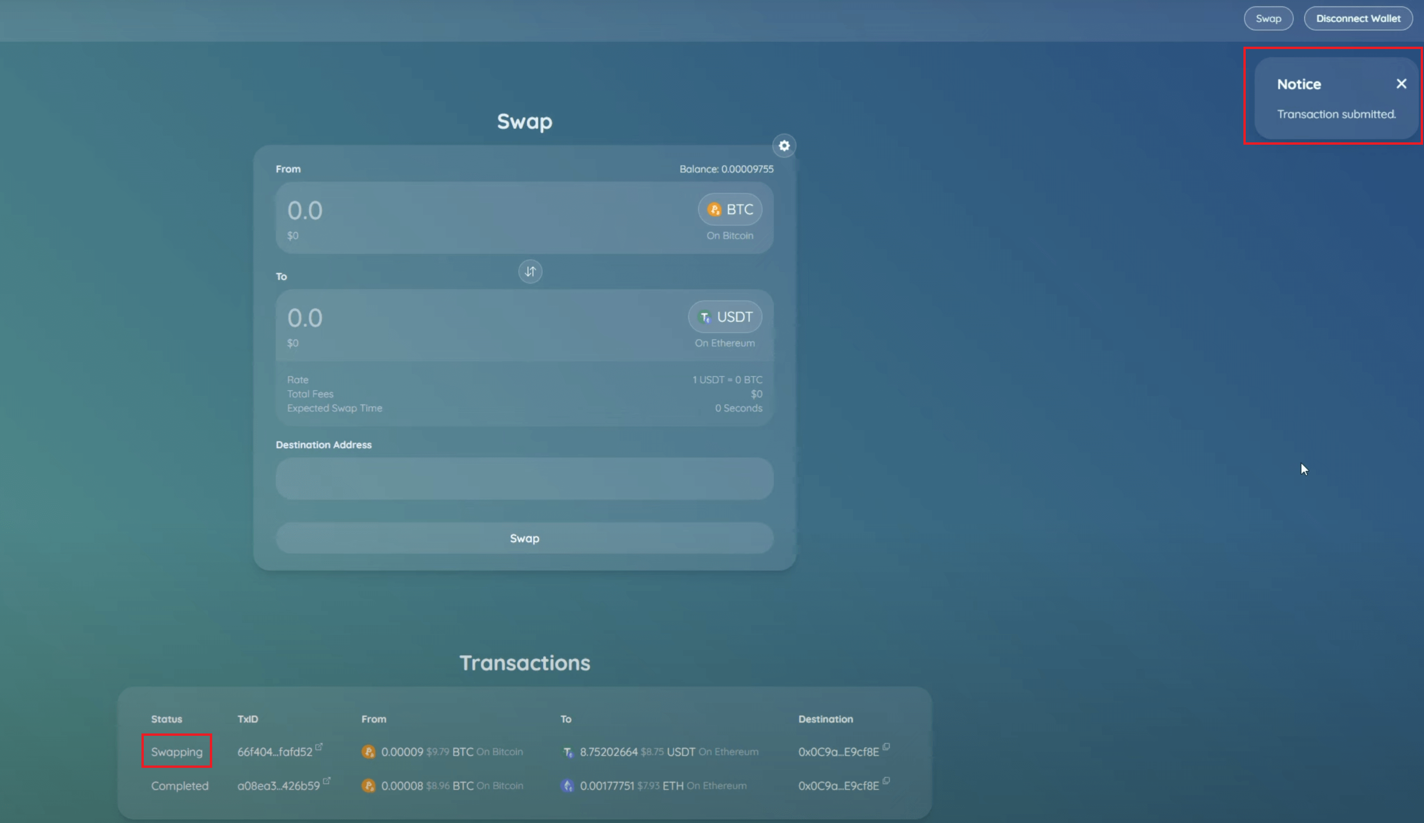This screenshot has width=1424, height=823.
Task: Close the Notice popup
Action: [x=1401, y=84]
